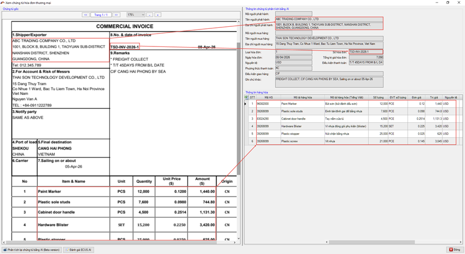This screenshot has width=465, height=254.
Task: Click the "Tên người phát hành" field
Action: coord(329,19)
